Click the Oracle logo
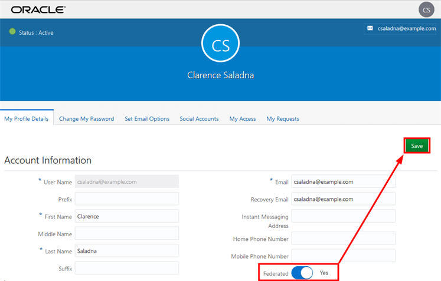Viewport: 441px width, 281px height. click(38, 10)
